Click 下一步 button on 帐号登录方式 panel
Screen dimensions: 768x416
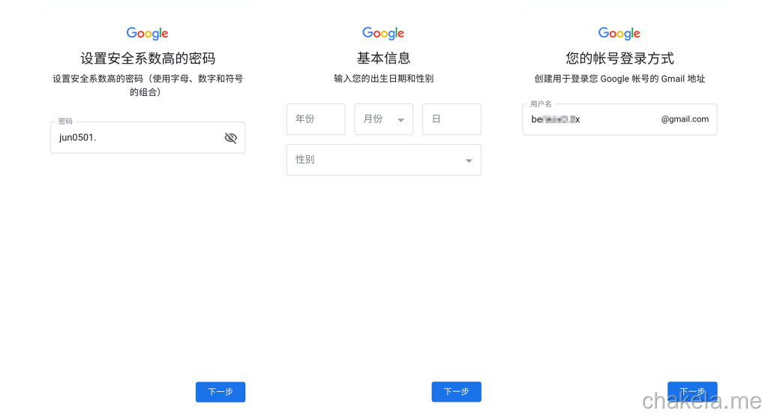point(692,391)
